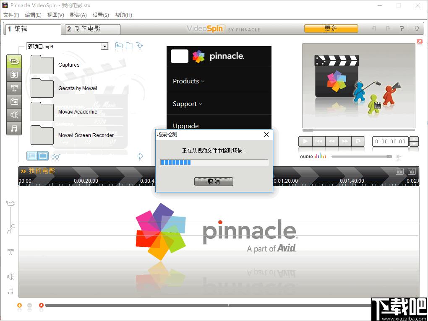Screen dimensions: 428x321
Task: Open 影集(A) menu
Action: (78, 15)
